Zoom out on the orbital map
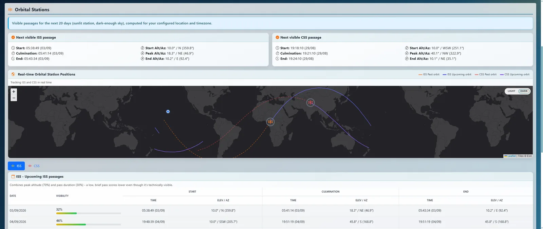 (14, 98)
